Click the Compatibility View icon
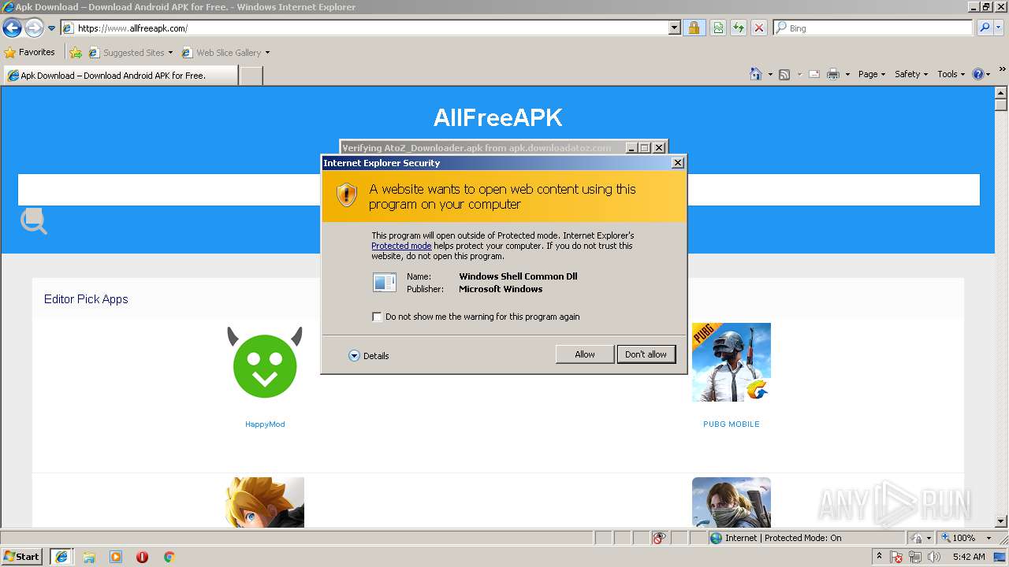The width and height of the screenshot is (1009, 567). pos(718,28)
